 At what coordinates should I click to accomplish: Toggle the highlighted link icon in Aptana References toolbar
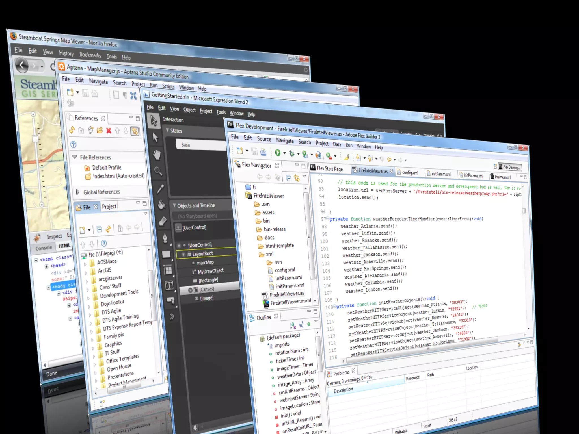(x=135, y=131)
